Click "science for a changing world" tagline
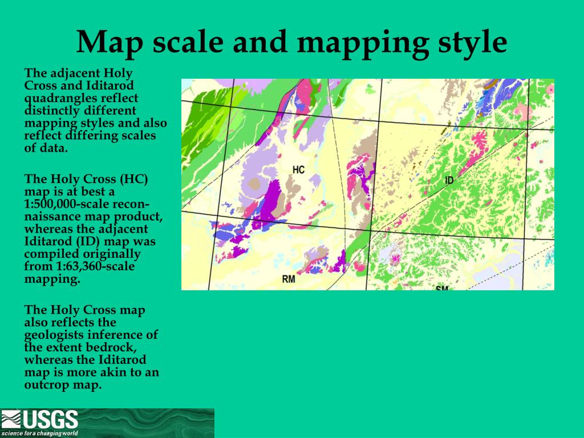This screenshot has width=584, height=438. [40, 433]
